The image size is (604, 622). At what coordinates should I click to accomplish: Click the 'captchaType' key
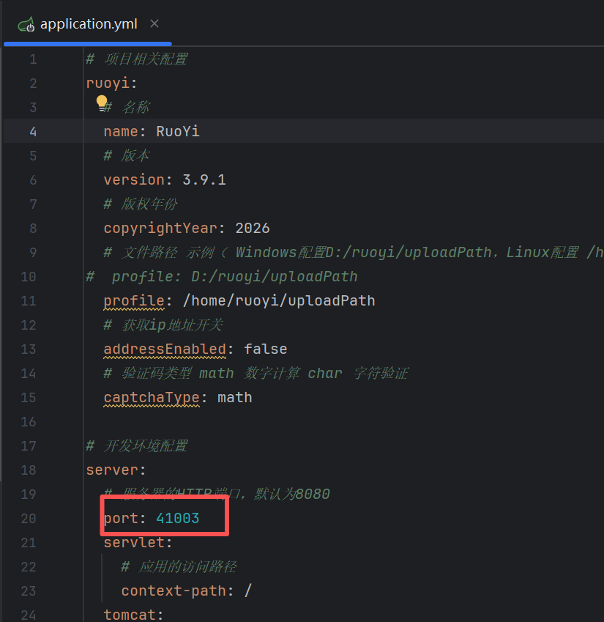[152, 398]
